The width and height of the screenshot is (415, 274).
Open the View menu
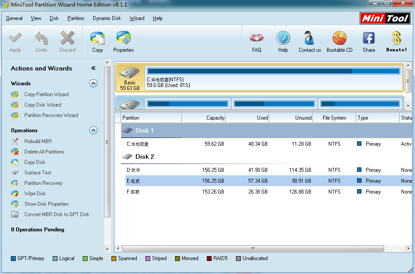point(36,18)
